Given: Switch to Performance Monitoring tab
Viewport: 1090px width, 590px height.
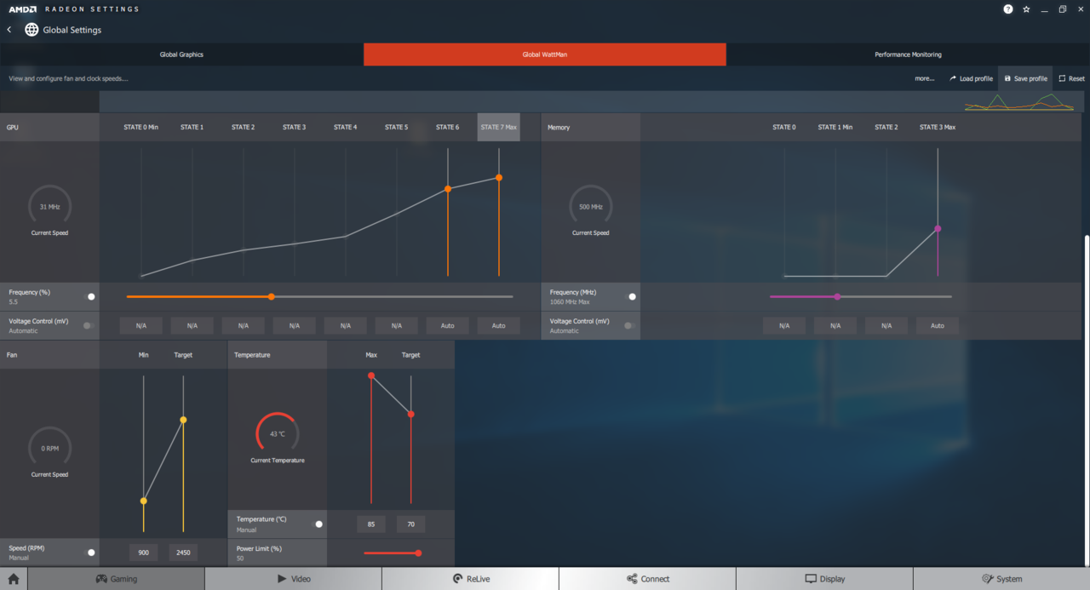Looking at the screenshot, I should 908,54.
